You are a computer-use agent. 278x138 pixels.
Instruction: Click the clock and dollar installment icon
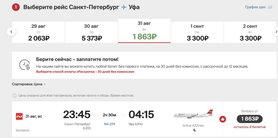click(x=24, y=65)
